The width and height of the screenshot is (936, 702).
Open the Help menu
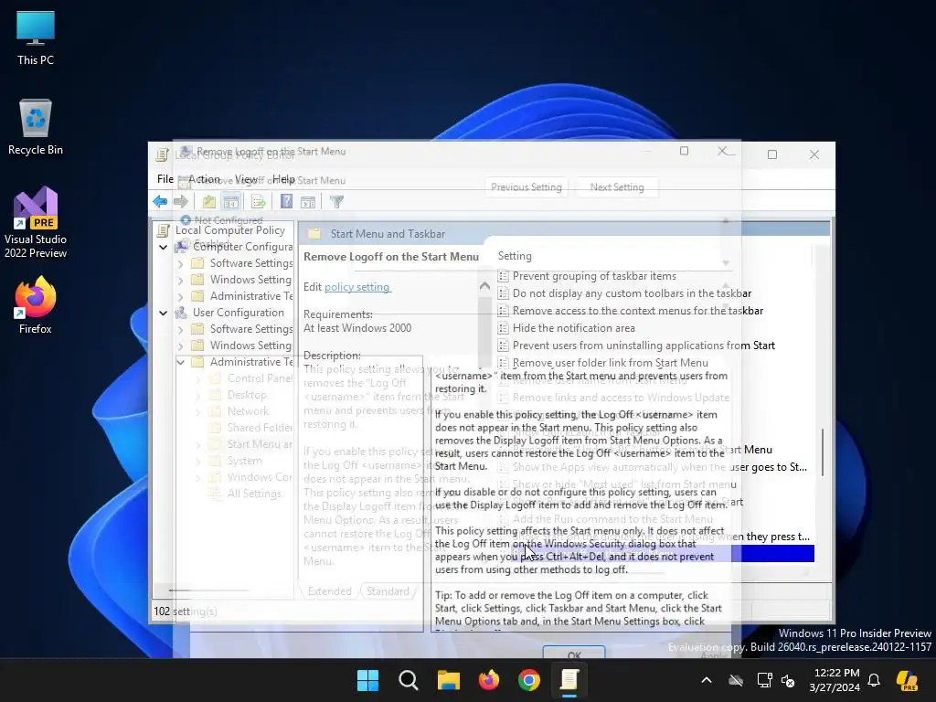(283, 179)
